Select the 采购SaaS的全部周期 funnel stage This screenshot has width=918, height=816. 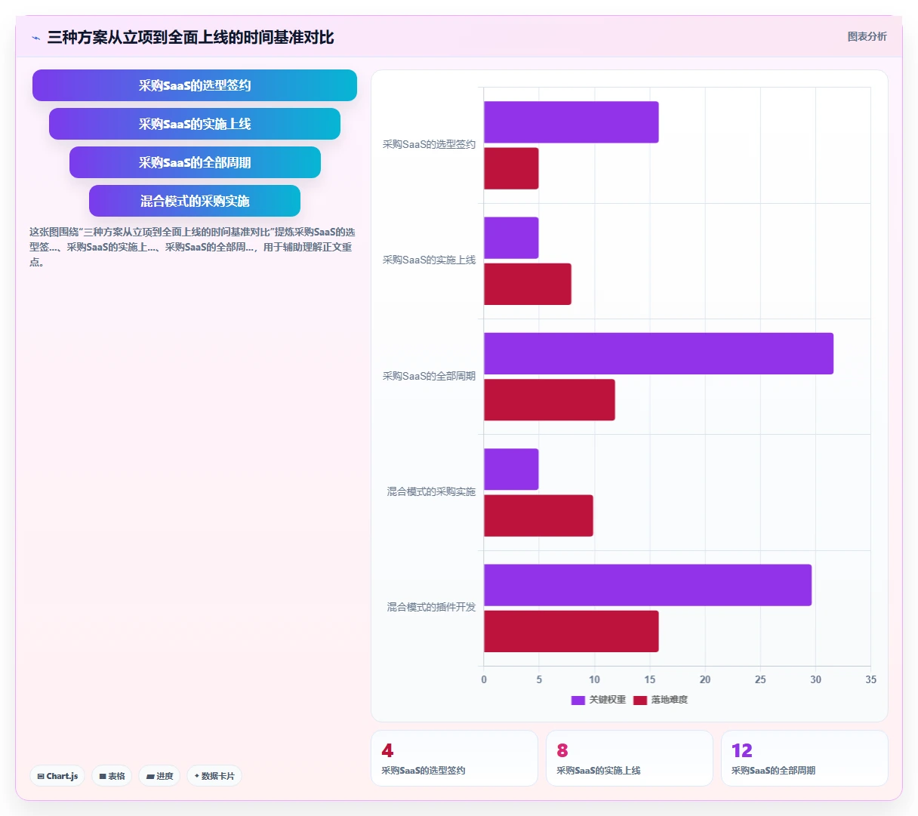click(x=195, y=162)
